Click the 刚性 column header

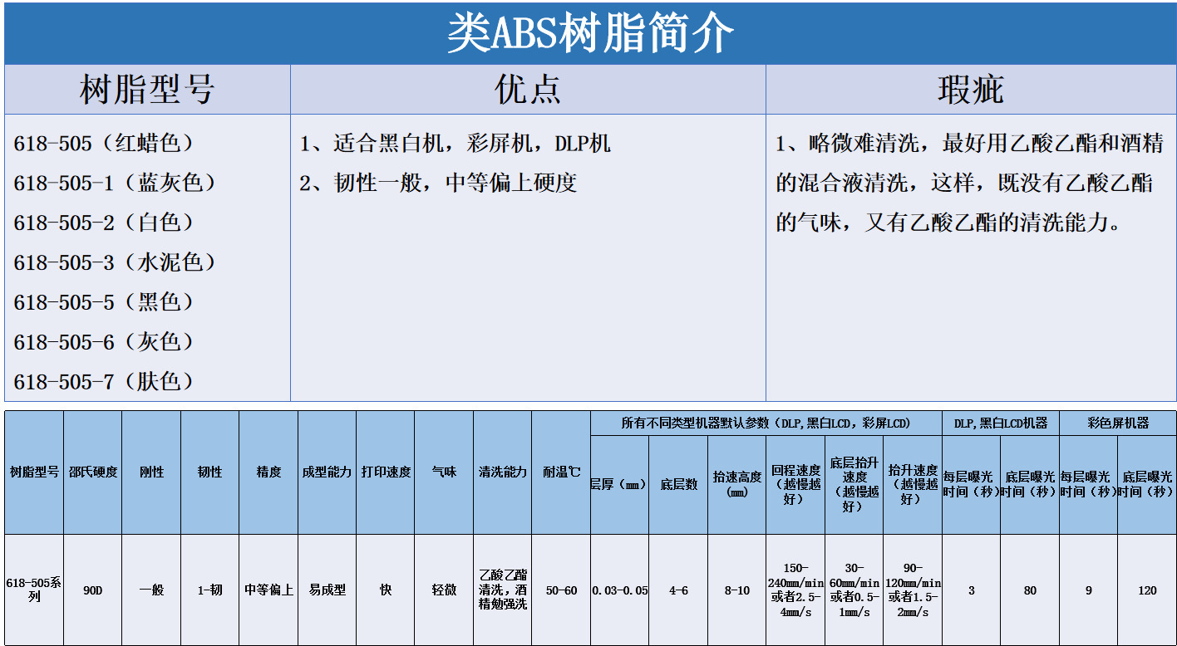(151, 472)
